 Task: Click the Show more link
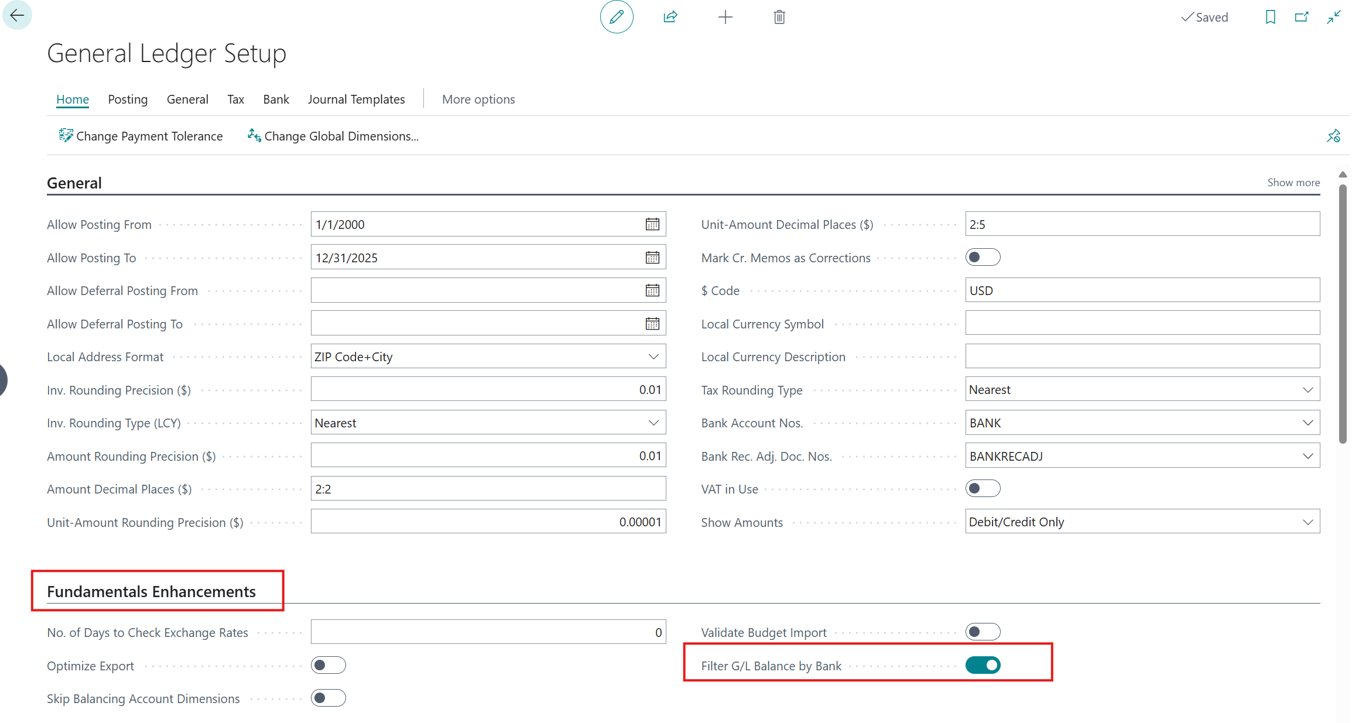coord(1293,183)
